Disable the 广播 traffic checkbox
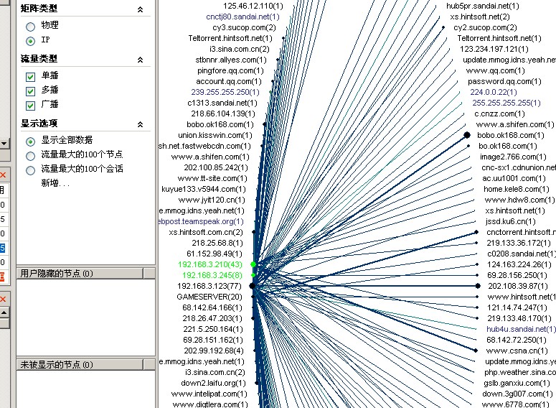556x408 pixels. point(30,105)
